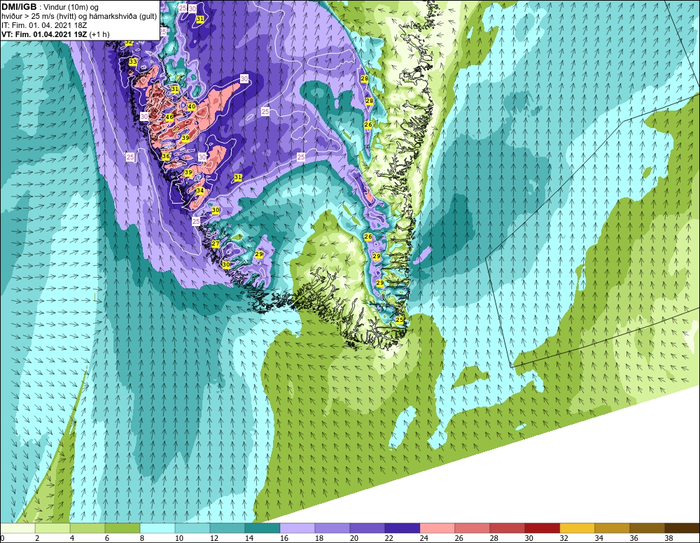This screenshot has width=700, height=543.
Task: Click the pale cyan 8–10 m/s legend swatch
Action: (x=157, y=528)
